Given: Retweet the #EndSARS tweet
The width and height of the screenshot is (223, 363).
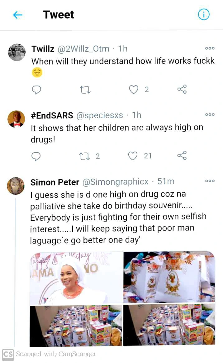Looking at the screenshot, I should (x=85, y=156).
